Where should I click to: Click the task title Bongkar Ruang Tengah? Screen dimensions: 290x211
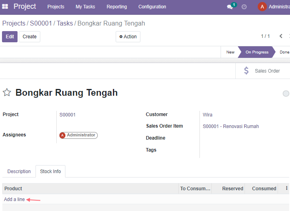tap(66, 93)
